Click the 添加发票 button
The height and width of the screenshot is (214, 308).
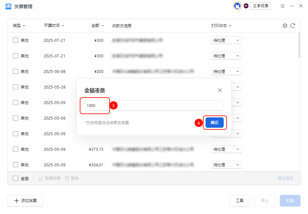click(x=25, y=201)
